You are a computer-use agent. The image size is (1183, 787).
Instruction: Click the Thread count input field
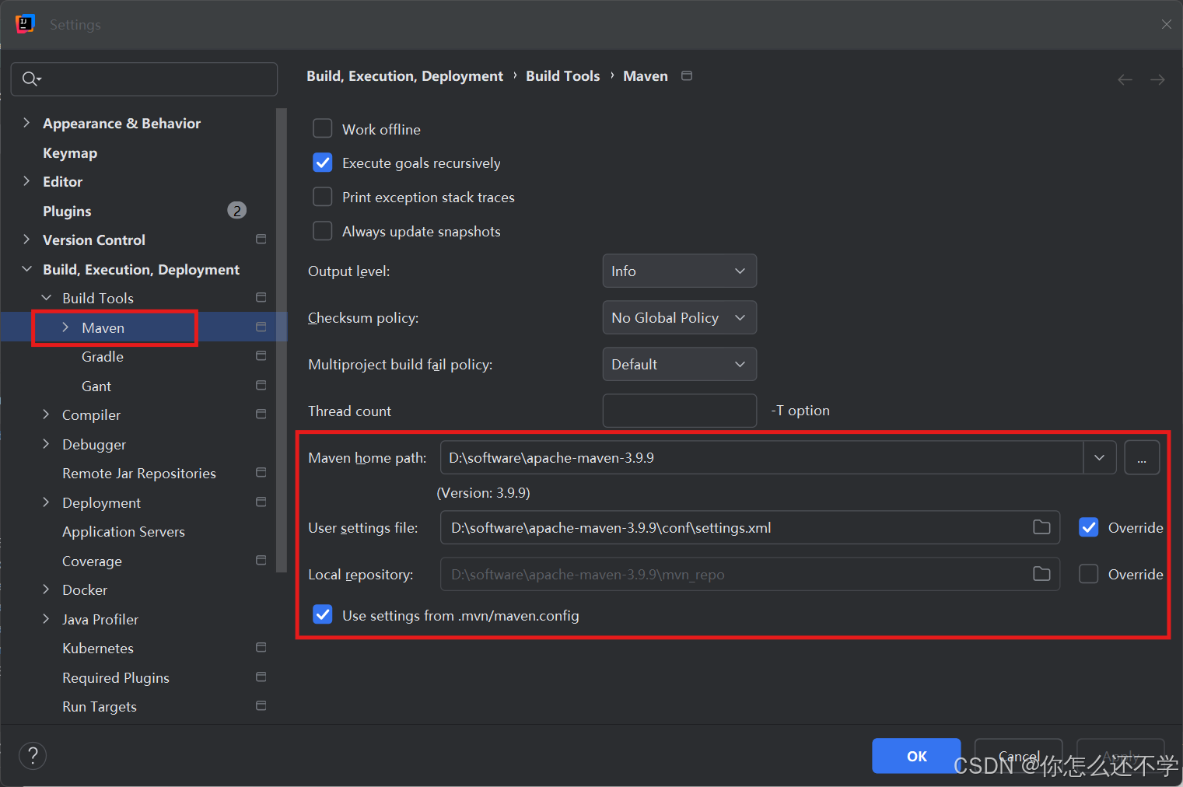point(679,411)
